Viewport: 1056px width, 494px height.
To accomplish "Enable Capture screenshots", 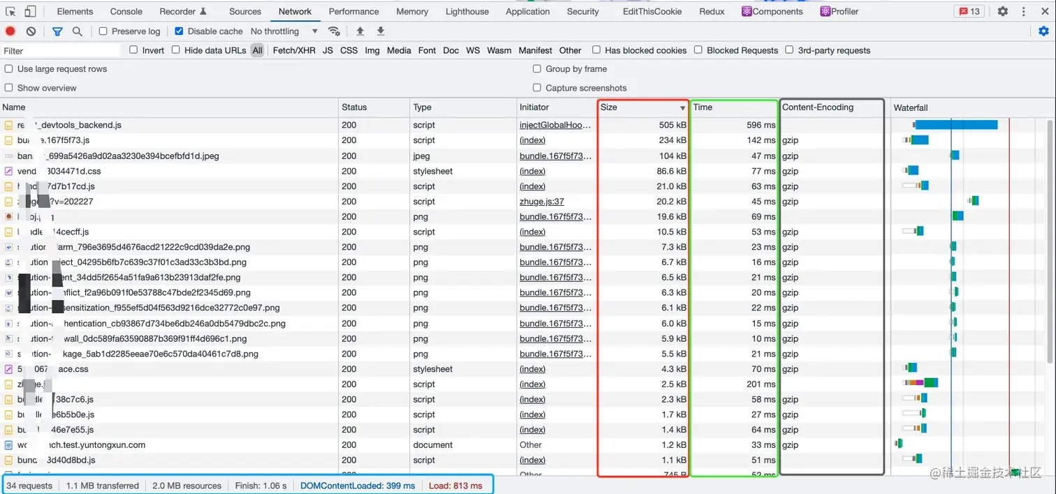I will [x=537, y=88].
